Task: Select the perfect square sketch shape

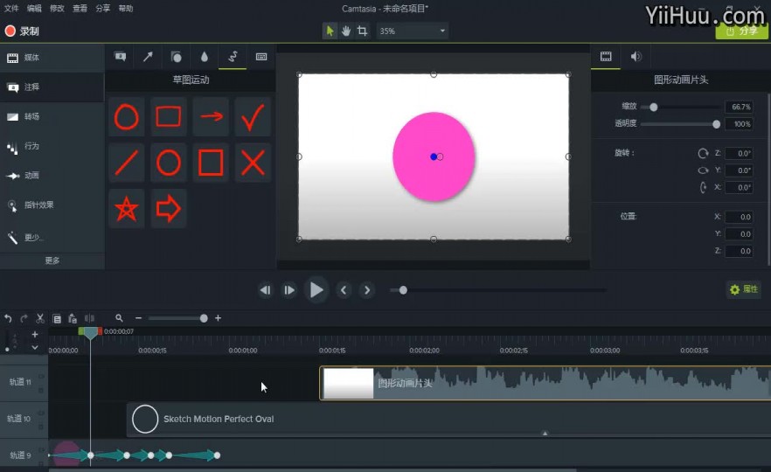Action: coord(211,163)
